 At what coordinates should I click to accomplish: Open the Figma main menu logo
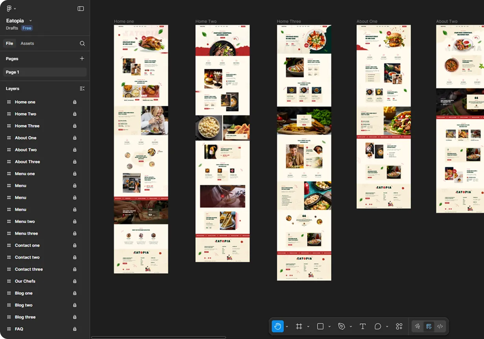[9, 9]
